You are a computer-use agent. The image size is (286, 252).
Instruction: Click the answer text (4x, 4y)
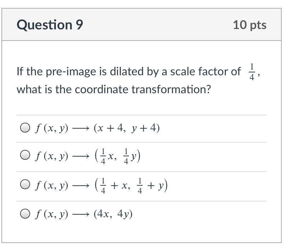pyautogui.click(x=113, y=214)
